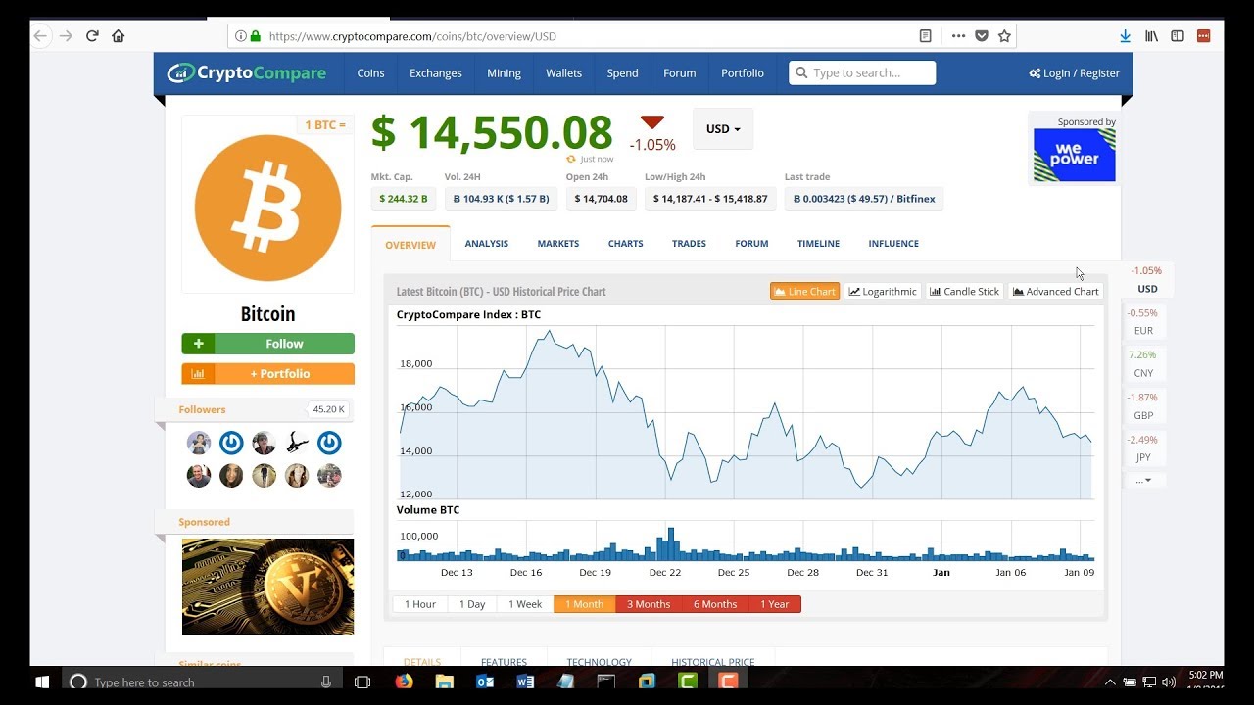Open Task View on taskbar

(x=362, y=681)
